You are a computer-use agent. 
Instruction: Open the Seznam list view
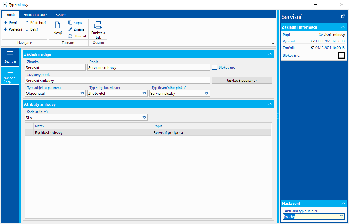tap(10, 57)
